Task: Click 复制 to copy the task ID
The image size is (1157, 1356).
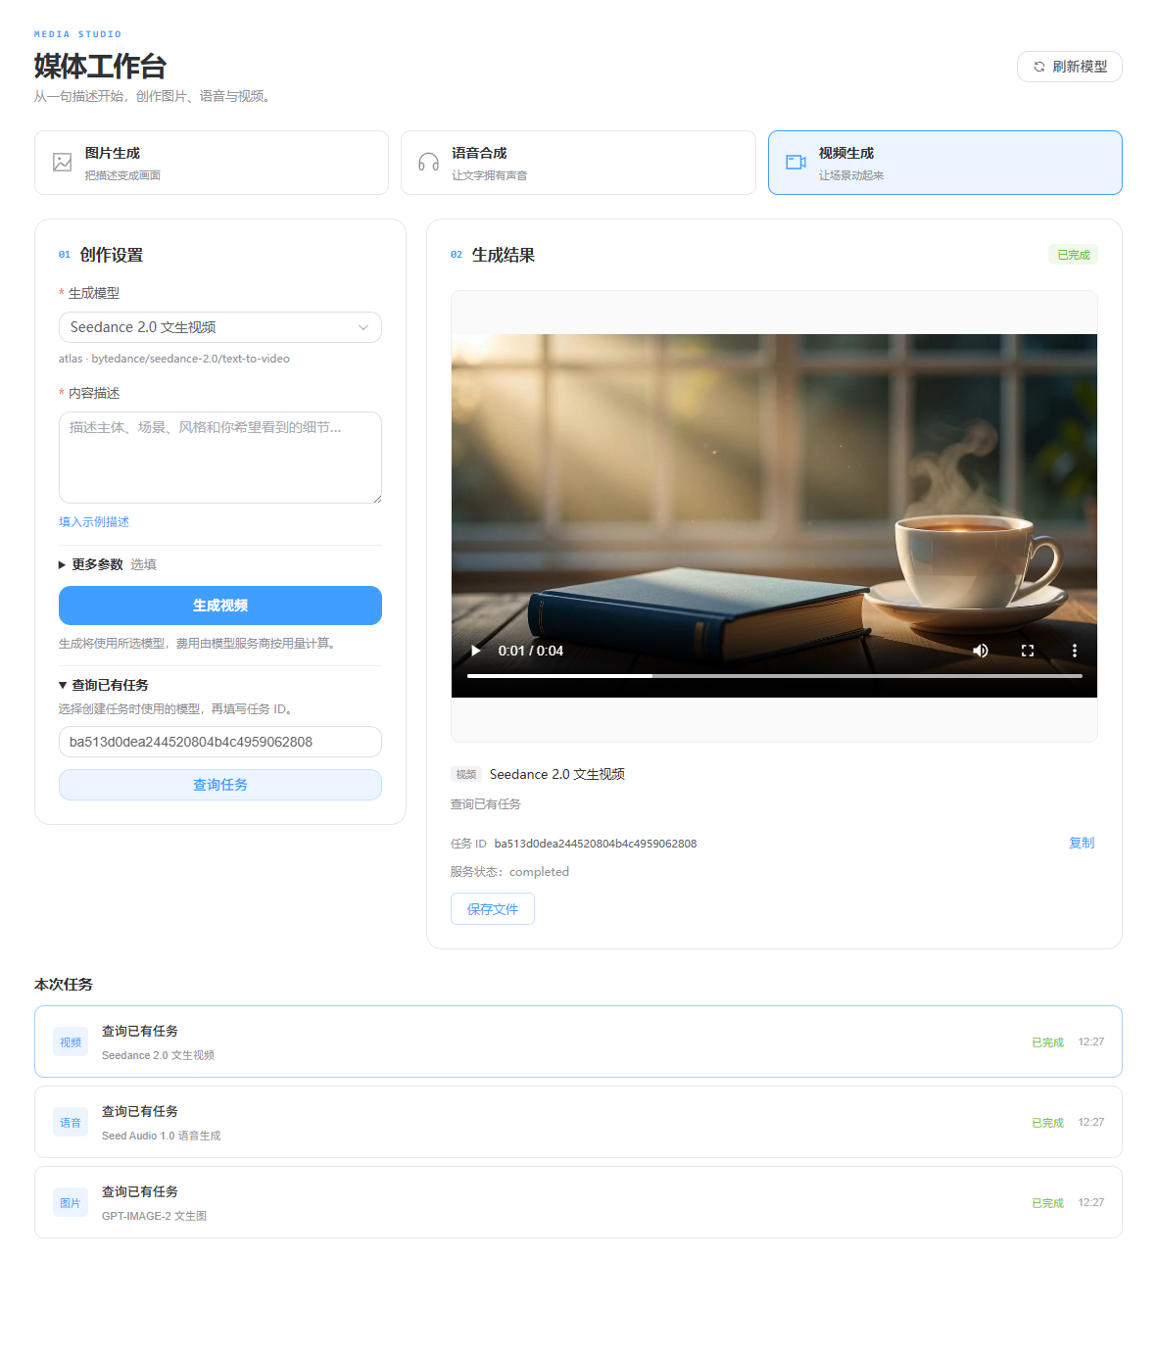Action: tap(1082, 843)
